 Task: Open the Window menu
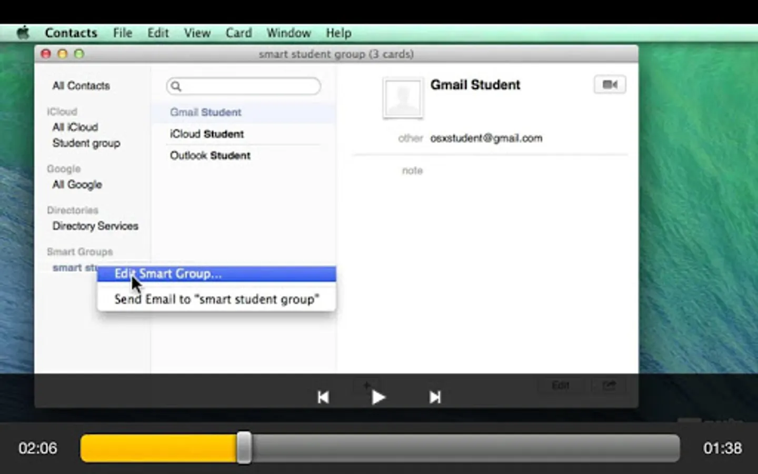tap(288, 33)
